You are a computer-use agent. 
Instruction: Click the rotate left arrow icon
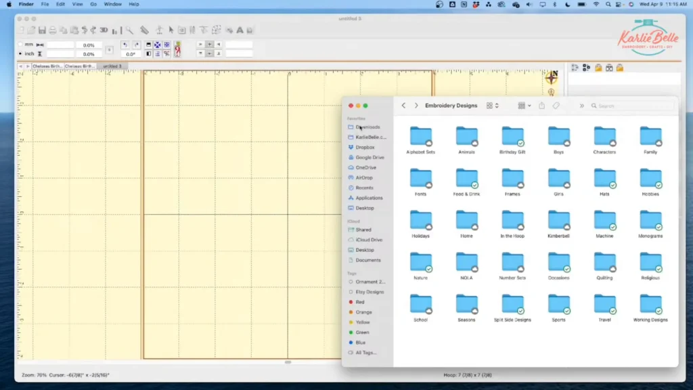click(125, 45)
